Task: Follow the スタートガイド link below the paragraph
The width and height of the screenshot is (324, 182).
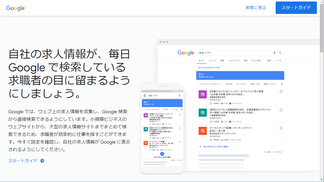Action: pos(23,161)
